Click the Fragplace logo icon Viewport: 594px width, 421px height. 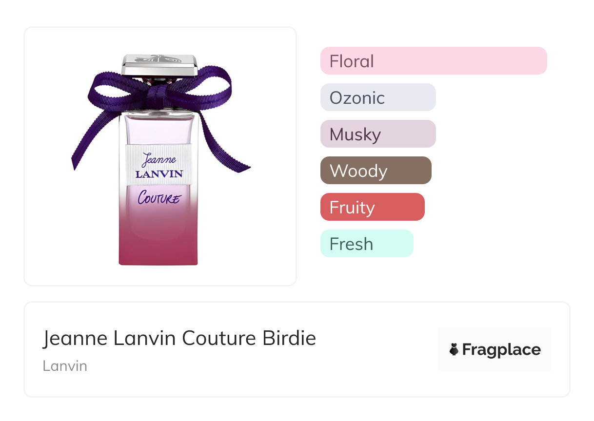[x=454, y=349]
